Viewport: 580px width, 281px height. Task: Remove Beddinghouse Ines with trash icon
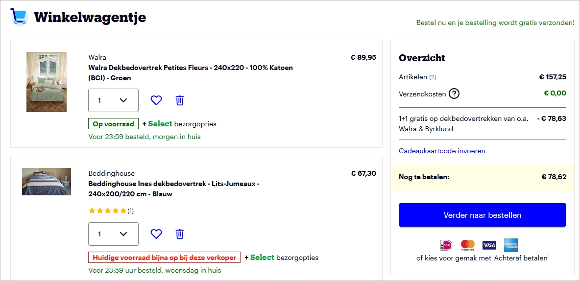[x=180, y=234]
